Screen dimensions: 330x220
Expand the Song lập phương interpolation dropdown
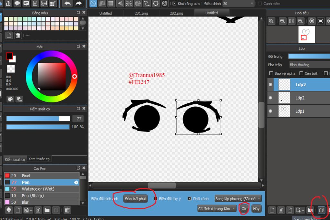click(238, 199)
